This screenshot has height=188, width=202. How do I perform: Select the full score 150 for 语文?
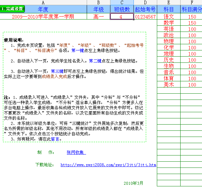tap(192, 17)
